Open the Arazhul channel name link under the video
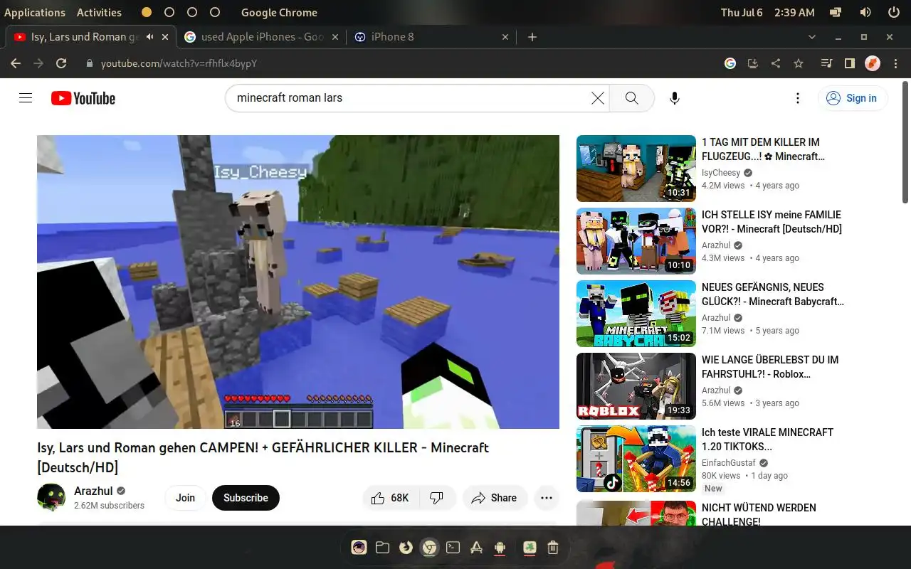Screen dimensions: 911x569 (x=93, y=491)
